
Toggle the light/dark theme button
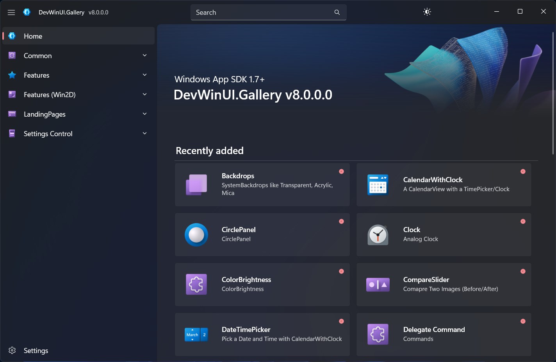click(x=427, y=12)
